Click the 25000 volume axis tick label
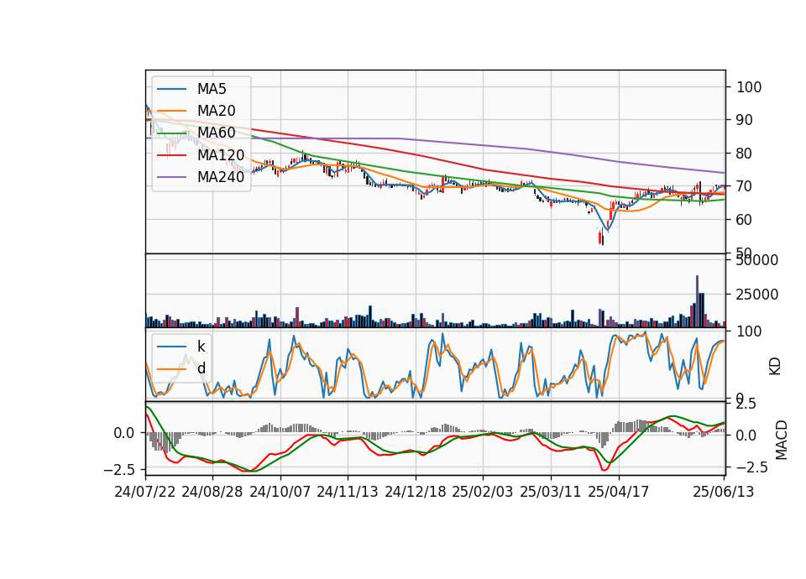Screen dimensions: 806x579 coord(757,295)
